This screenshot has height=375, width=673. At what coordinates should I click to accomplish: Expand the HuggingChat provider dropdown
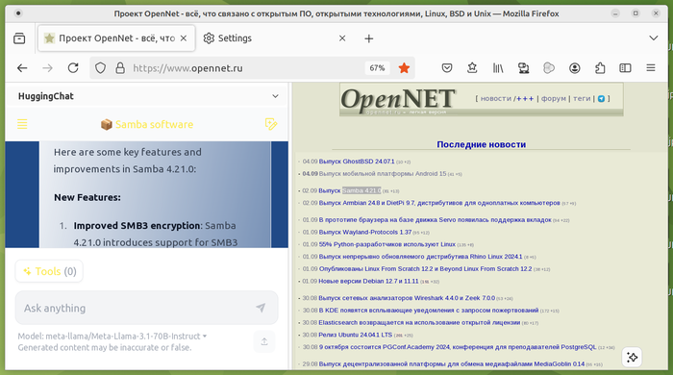pos(275,96)
